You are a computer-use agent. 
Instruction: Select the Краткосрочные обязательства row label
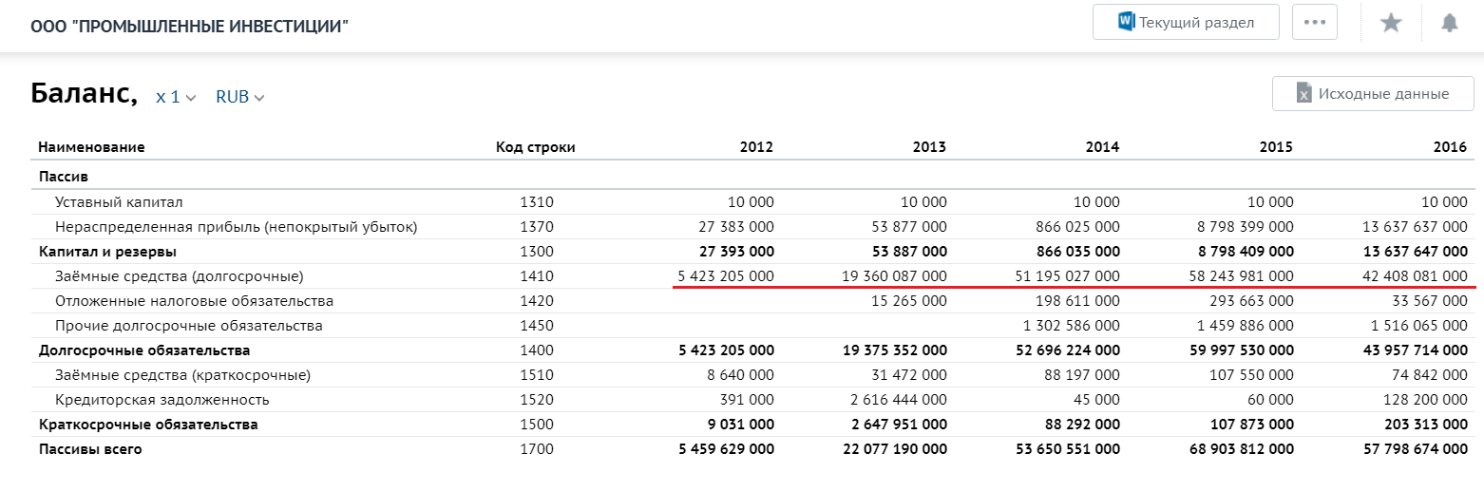(x=148, y=425)
